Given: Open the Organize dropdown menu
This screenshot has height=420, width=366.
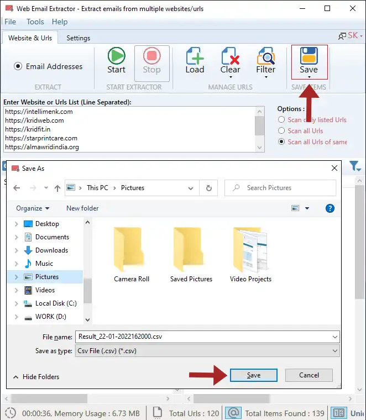Looking at the screenshot, I should 33,208.
